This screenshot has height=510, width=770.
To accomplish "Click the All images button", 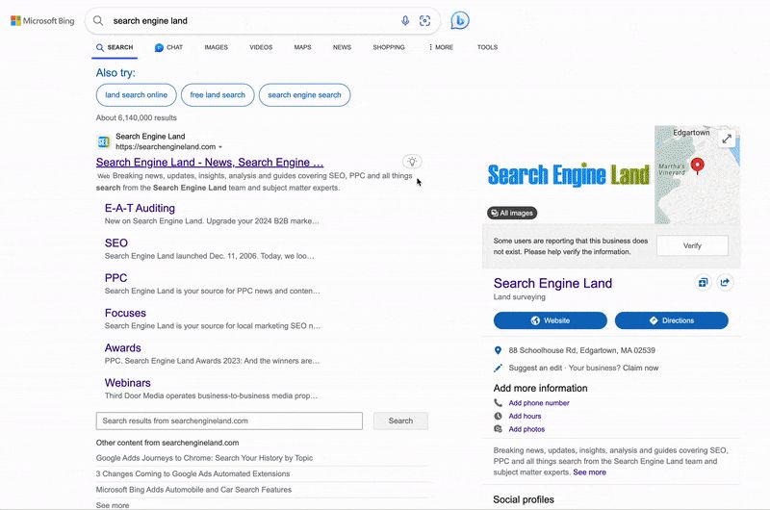I will tap(512, 213).
